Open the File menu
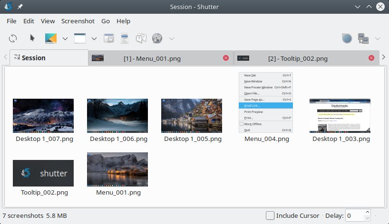This screenshot has height=224, width=389. click(11, 21)
